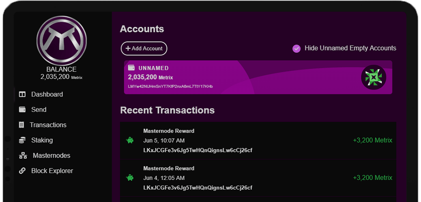Click the piggy bank icon for the Jun 4 reward
The width and height of the screenshot is (421, 202).
point(130,178)
